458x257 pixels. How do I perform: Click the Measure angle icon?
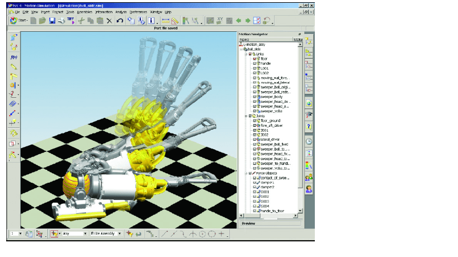175,21
